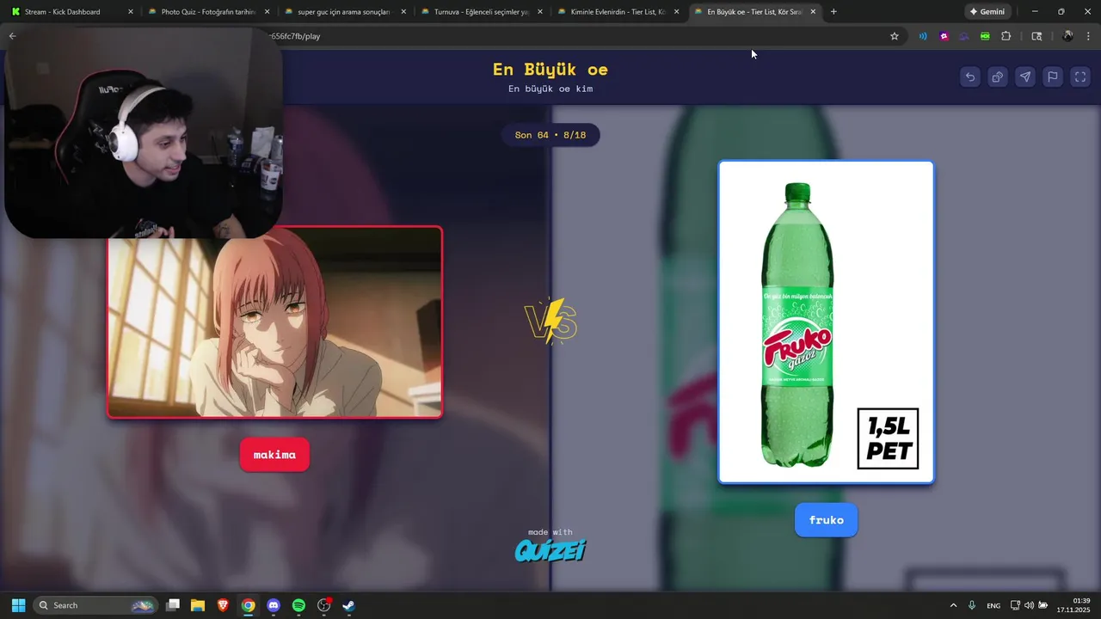Open Spotify from the taskbar

pyautogui.click(x=298, y=605)
